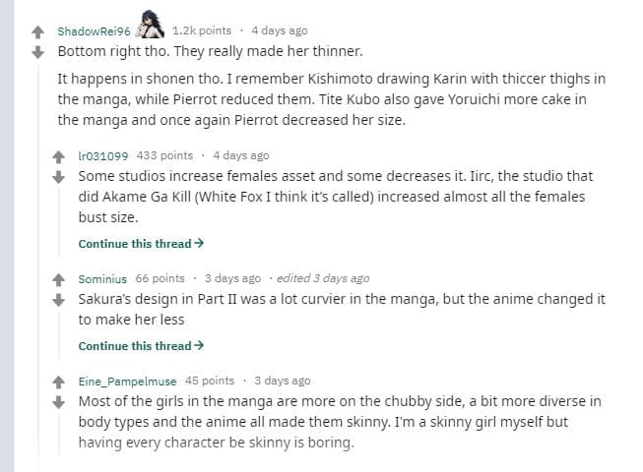
Task: Downvote Eine_Pampelmuse's comment
Action: [x=59, y=400]
